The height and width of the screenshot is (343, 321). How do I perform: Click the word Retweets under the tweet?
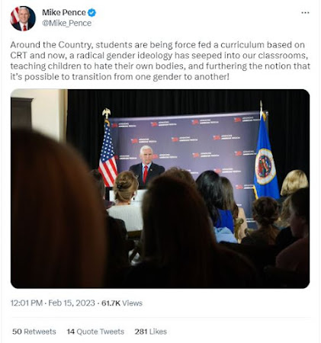point(40,332)
